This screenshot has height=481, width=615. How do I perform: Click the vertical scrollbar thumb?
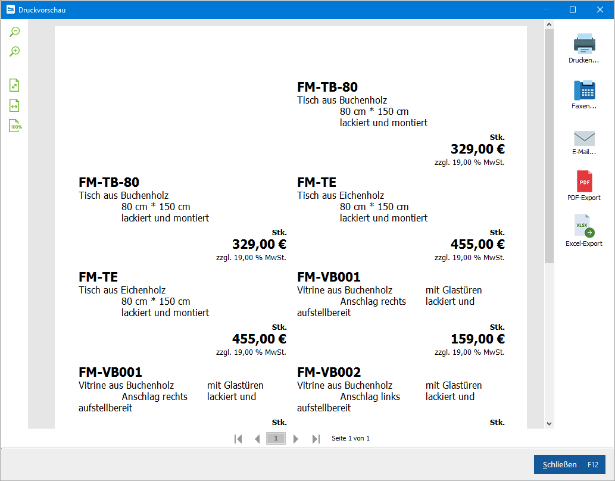(x=549, y=146)
